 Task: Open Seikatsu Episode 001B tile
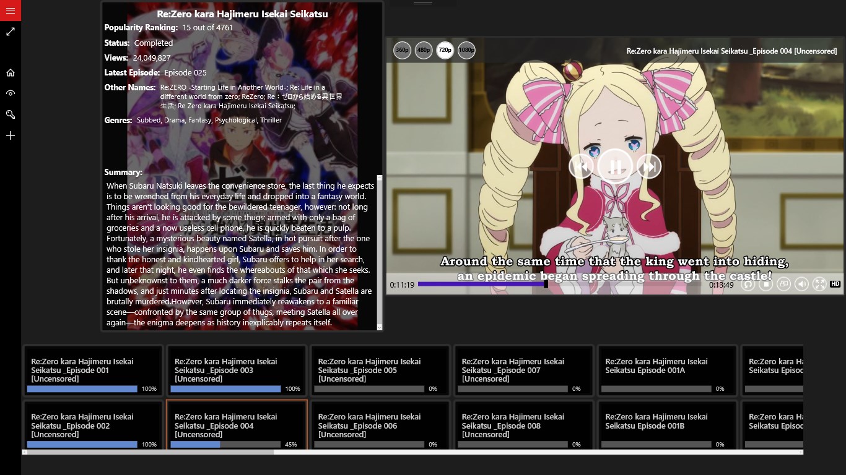pos(667,425)
